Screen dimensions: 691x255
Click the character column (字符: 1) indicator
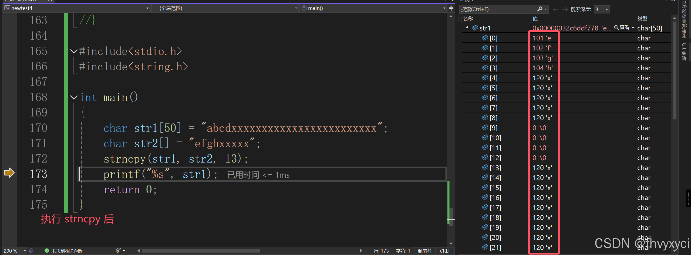[x=403, y=251]
